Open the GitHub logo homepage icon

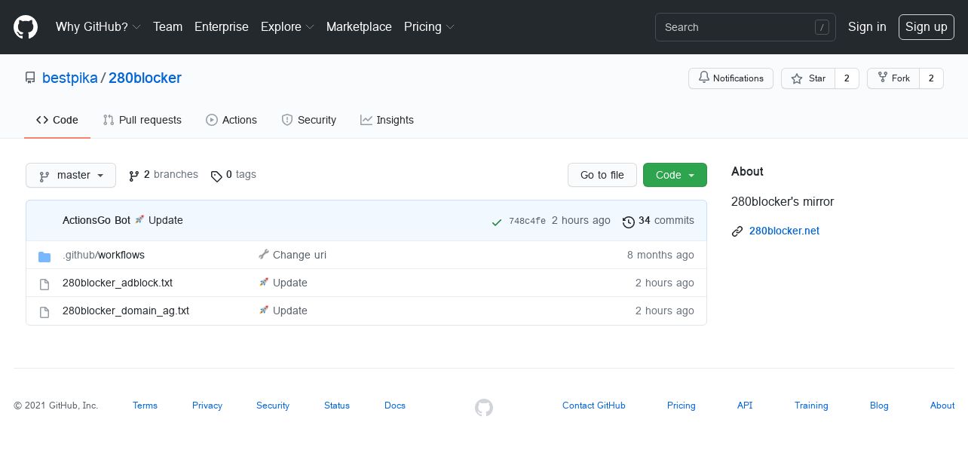coord(26,27)
